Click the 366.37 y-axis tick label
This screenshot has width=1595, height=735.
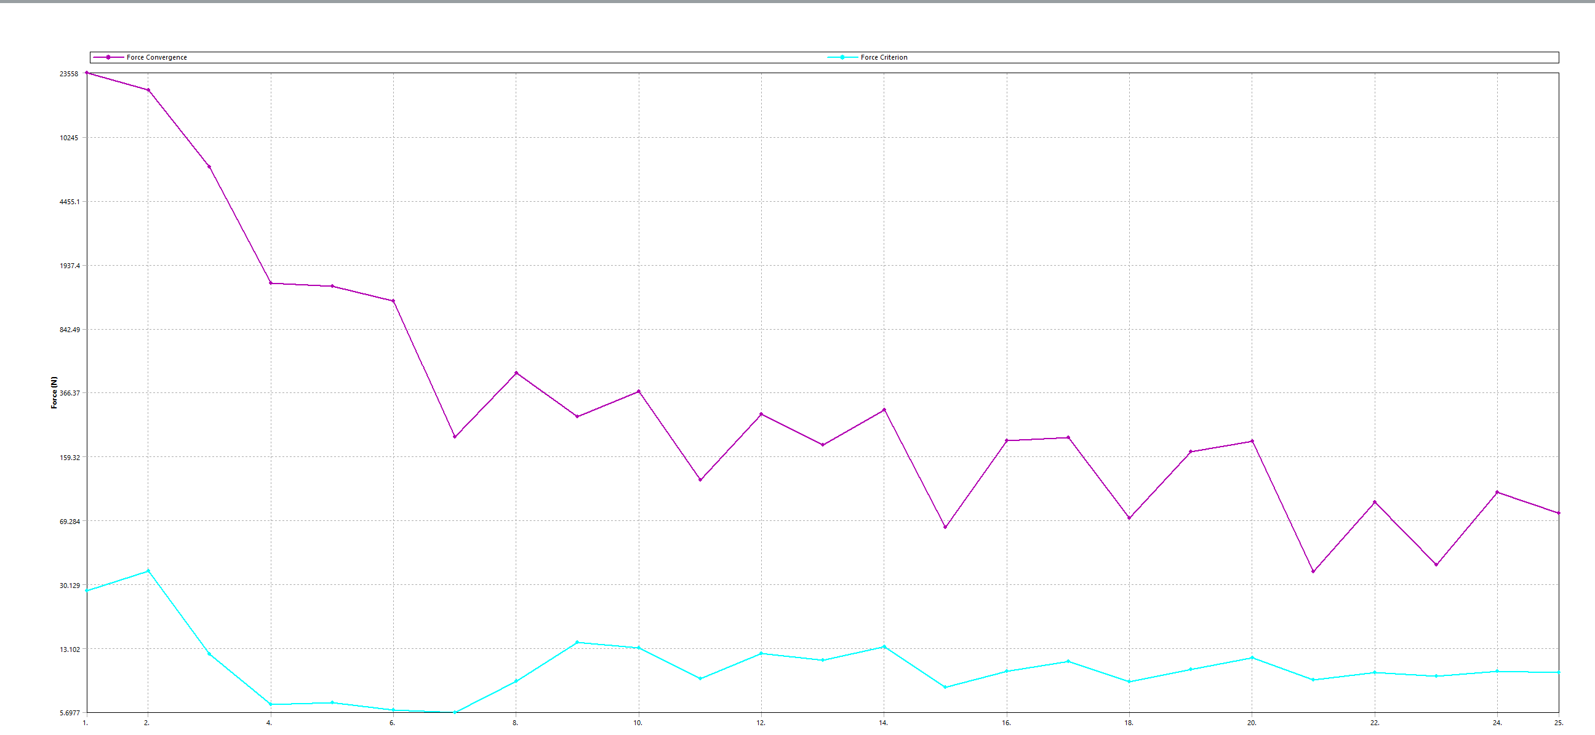point(70,394)
